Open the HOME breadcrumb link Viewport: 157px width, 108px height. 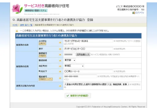15,25
